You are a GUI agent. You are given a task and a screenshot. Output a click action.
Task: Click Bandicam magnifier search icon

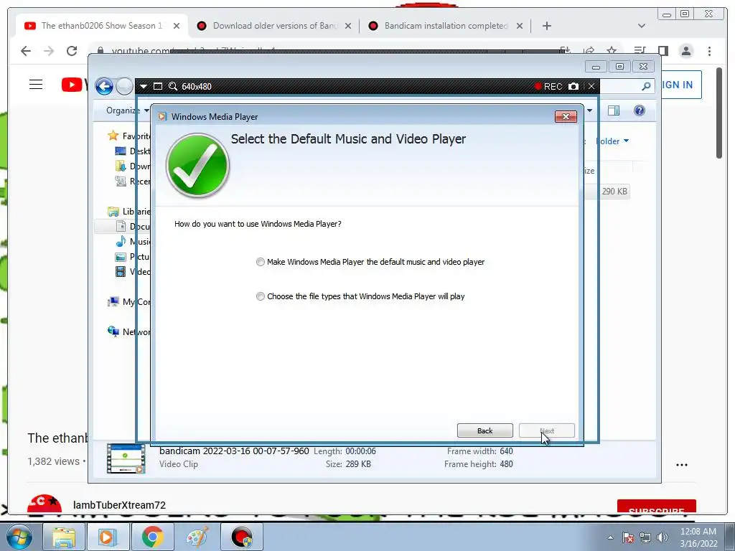coord(173,86)
